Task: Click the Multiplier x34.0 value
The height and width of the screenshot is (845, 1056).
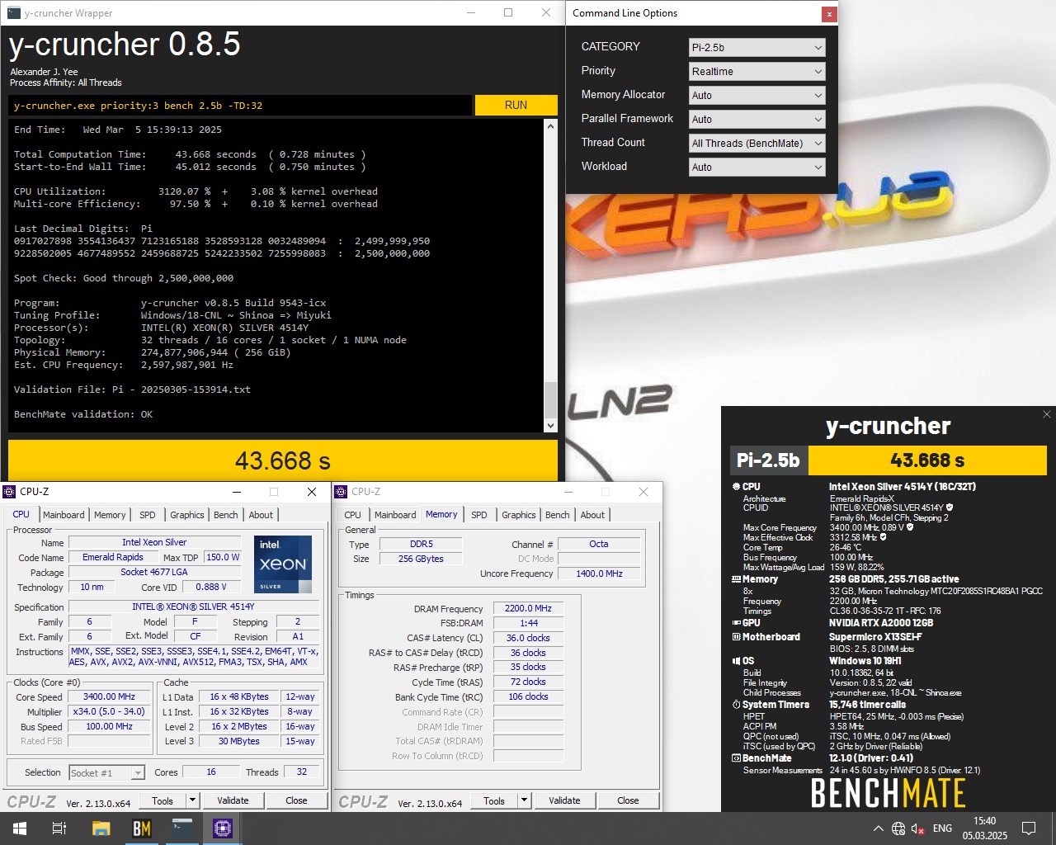Action: pos(109,711)
